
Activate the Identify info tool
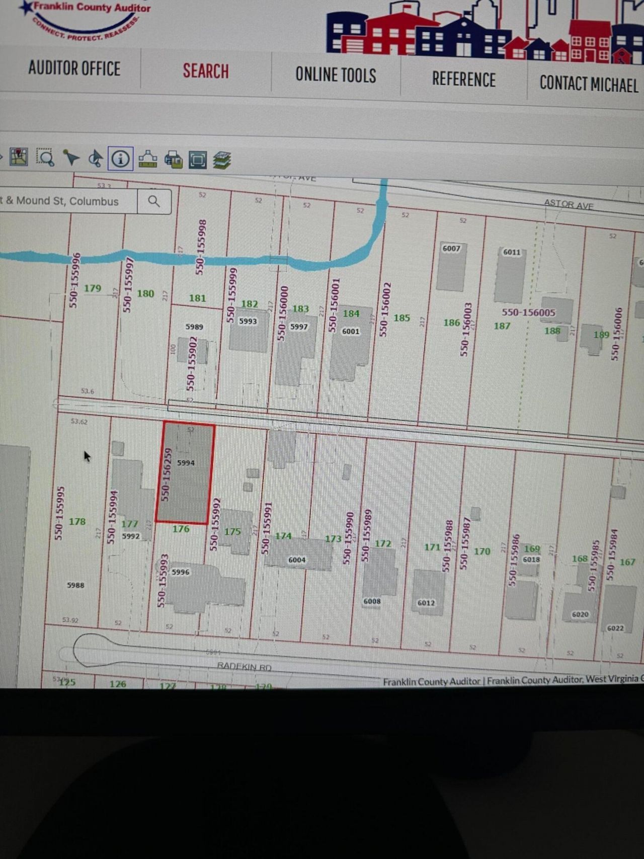pyautogui.click(x=120, y=159)
